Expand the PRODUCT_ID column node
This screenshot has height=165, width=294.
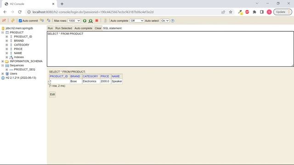pos(7,37)
